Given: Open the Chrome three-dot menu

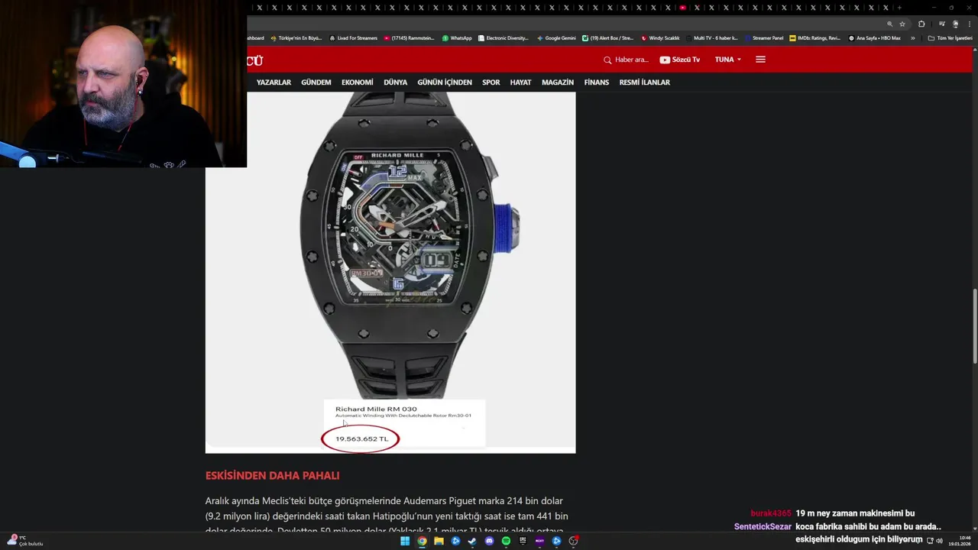Looking at the screenshot, I should [968, 24].
